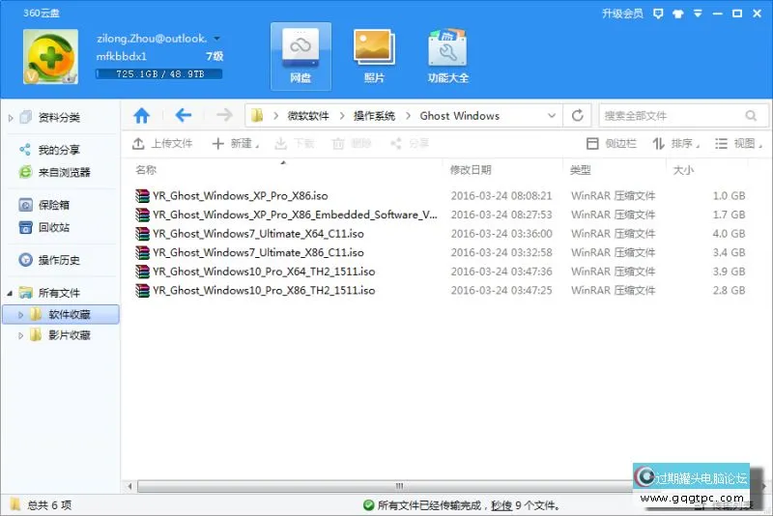Click 上传文件 upload button

tap(162, 143)
